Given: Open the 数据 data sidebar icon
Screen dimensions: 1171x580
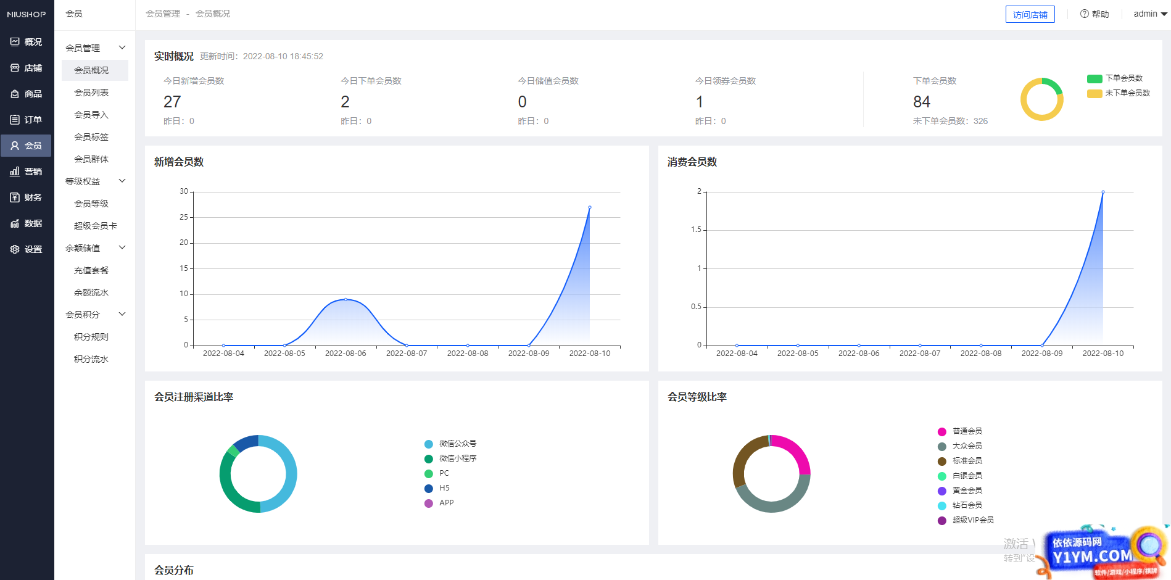Looking at the screenshot, I should (15, 223).
